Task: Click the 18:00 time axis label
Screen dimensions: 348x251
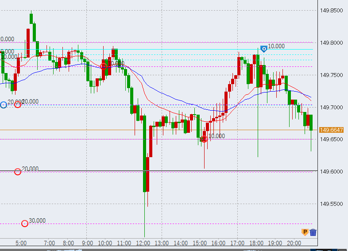Action: 256,243
